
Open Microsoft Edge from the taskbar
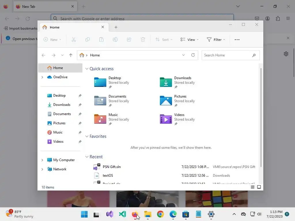point(173,214)
